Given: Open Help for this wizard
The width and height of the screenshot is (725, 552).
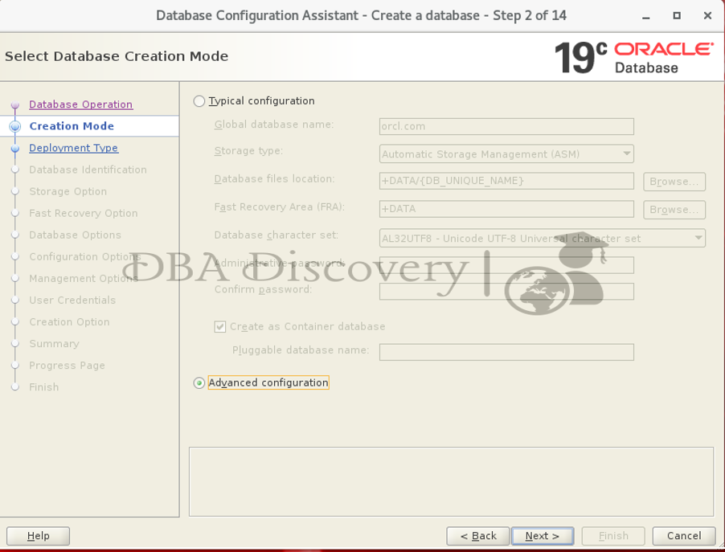Looking at the screenshot, I should coord(38,536).
